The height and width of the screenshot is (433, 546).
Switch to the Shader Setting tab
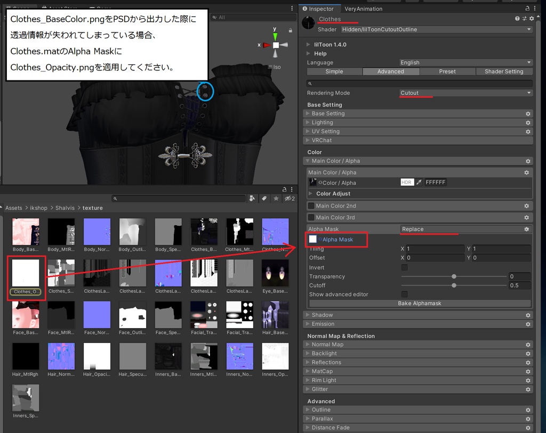coord(503,71)
